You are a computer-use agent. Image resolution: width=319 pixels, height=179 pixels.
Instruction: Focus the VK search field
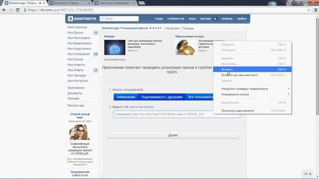pyautogui.click(x=119, y=18)
